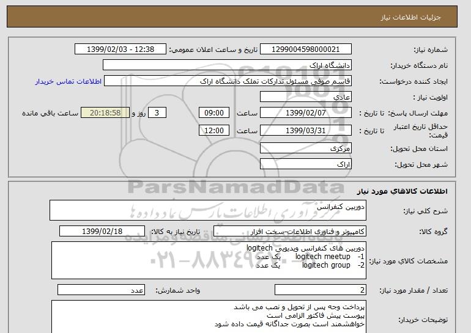The image size is (471, 333).
Task: Click the حداقل تاریخ اعتبار قیمت label
Action: [421, 131]
